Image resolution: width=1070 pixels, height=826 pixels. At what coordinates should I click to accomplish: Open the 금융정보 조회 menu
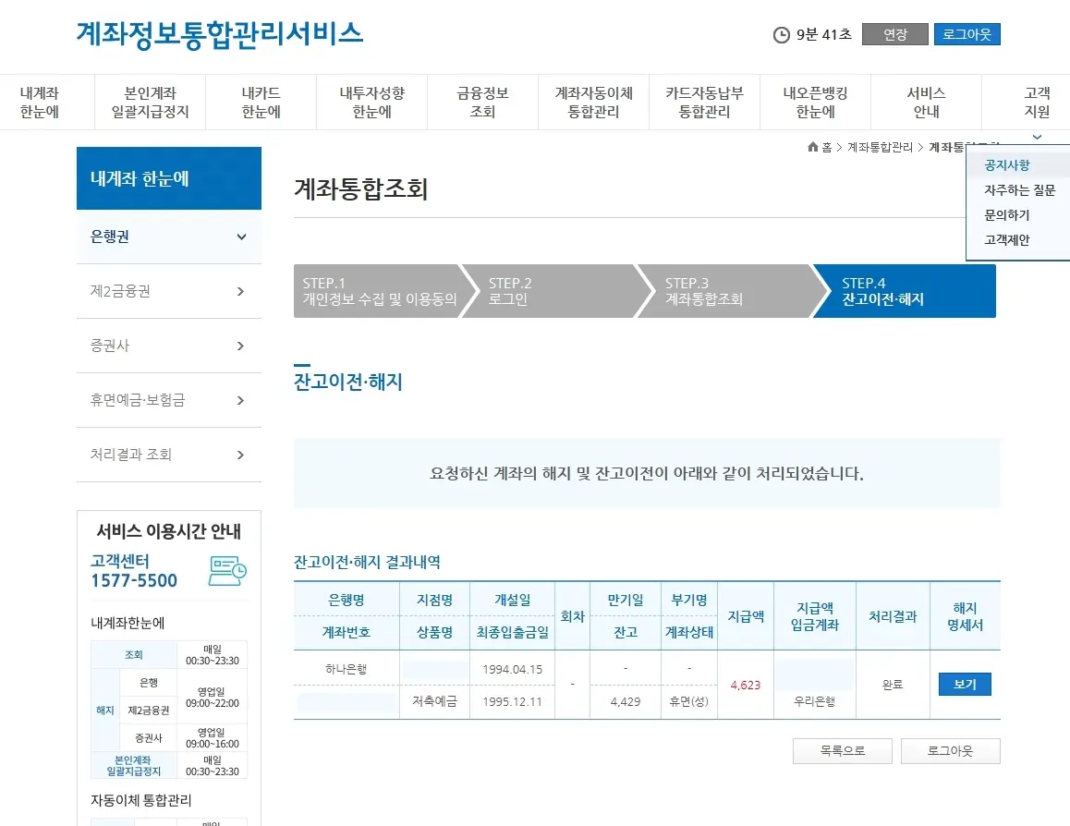pos(482,103)
